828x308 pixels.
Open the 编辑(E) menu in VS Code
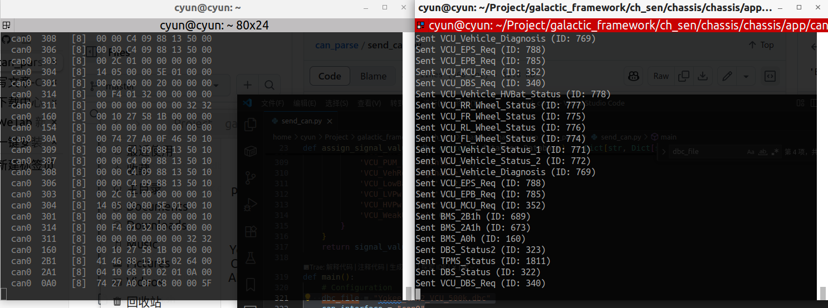click(305, 103)
